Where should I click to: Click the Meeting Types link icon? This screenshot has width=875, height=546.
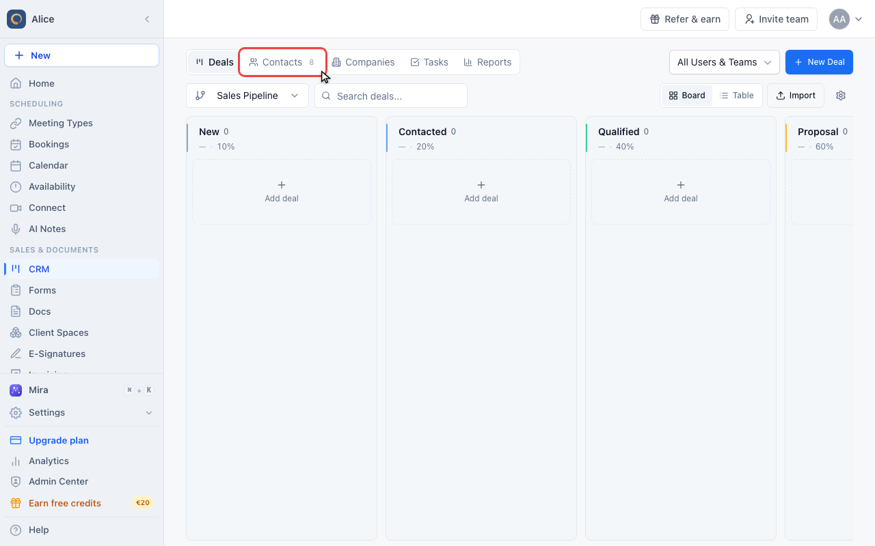pyautogui.click(x=16, y=123)
